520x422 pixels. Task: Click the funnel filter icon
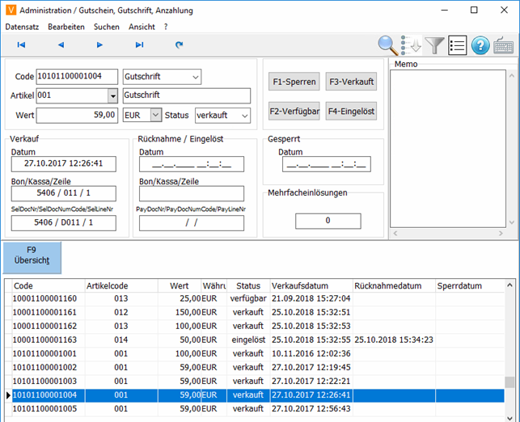[x=435, y=45]
